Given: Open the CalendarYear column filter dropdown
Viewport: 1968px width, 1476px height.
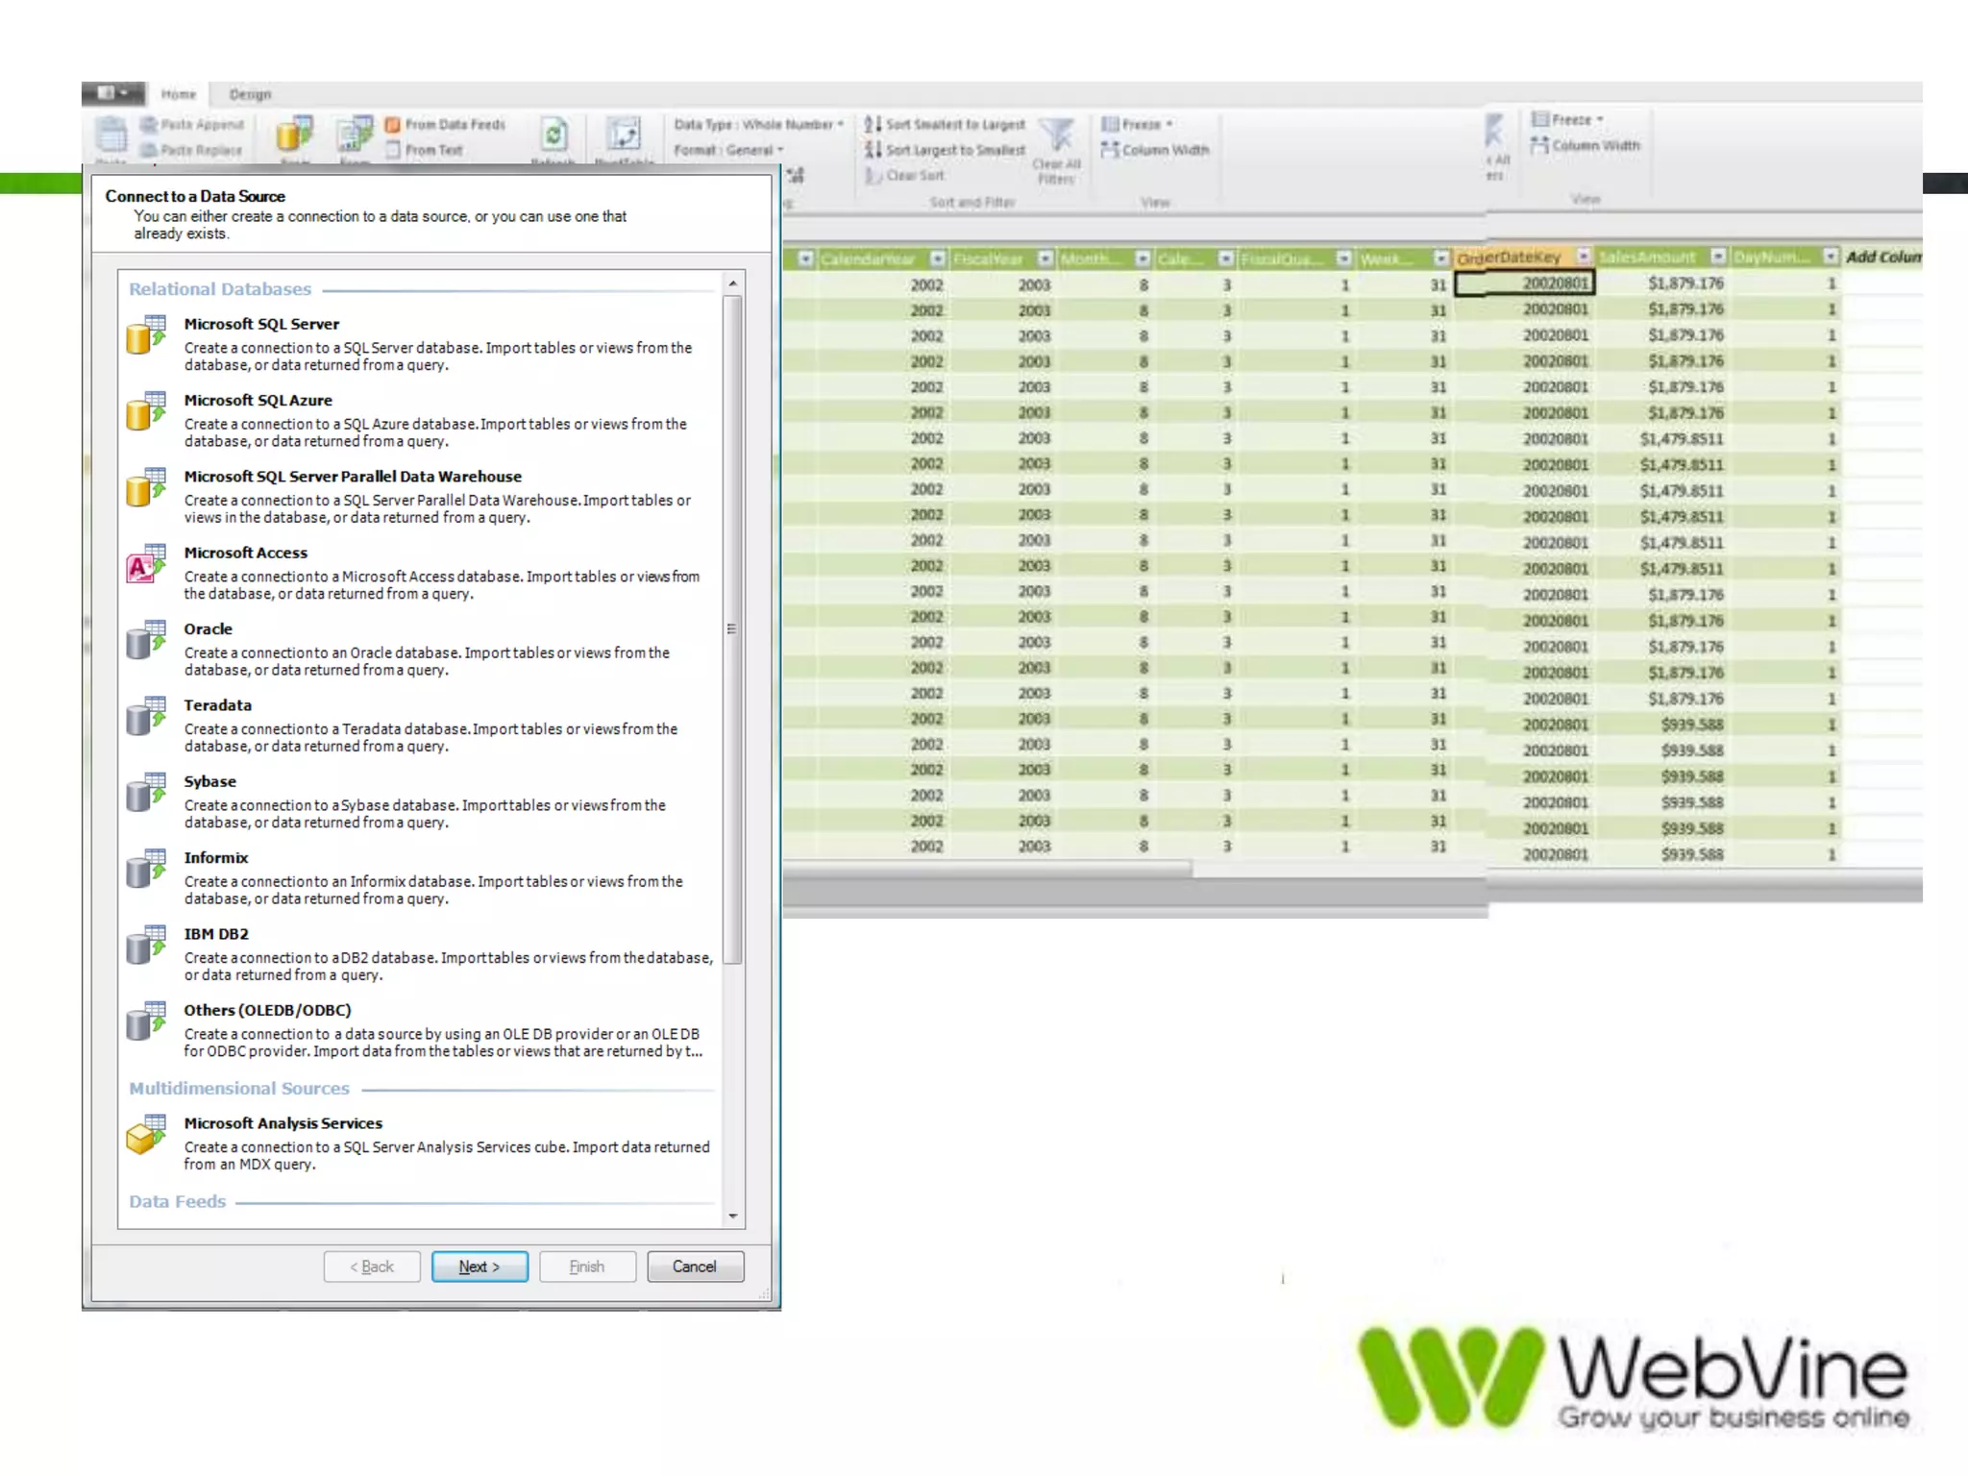Looking at the screenshot, I should 938,258.
